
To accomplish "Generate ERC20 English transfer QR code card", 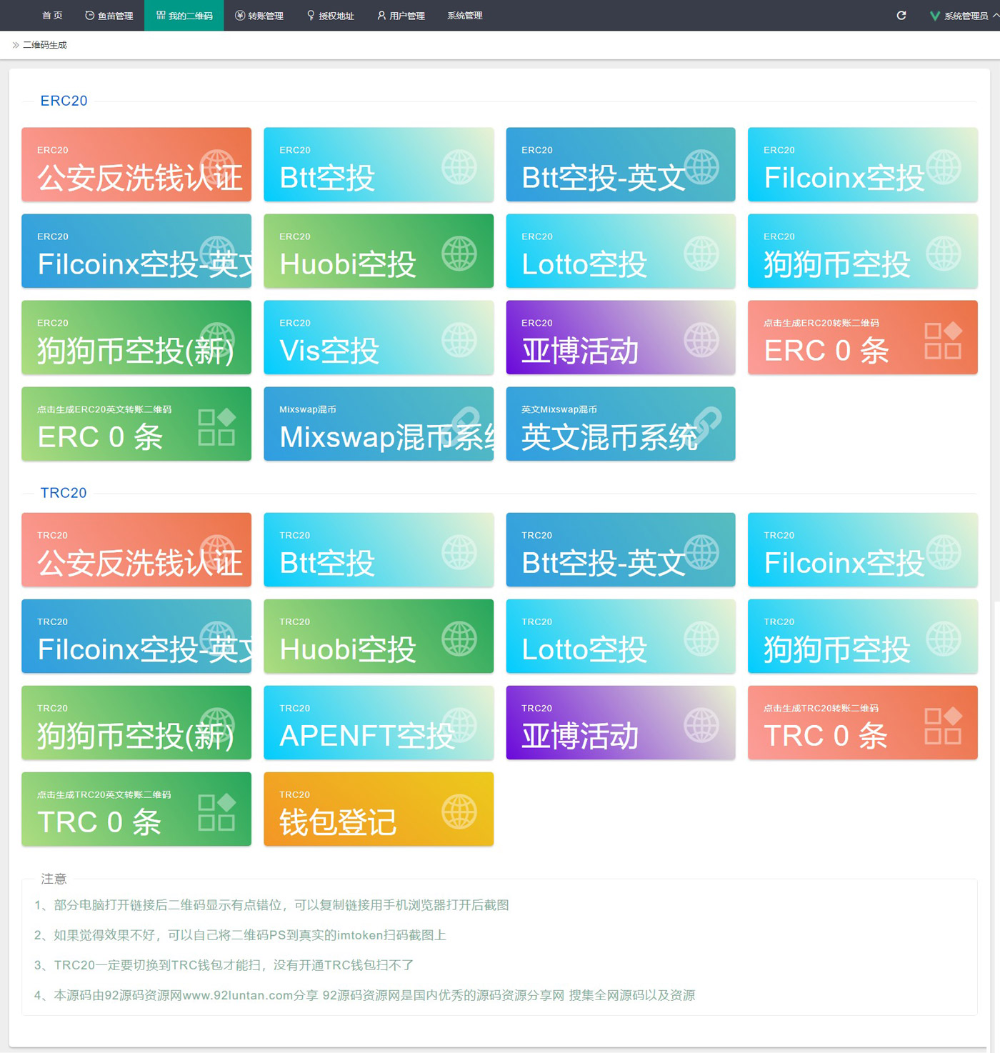I will [136, 424].
